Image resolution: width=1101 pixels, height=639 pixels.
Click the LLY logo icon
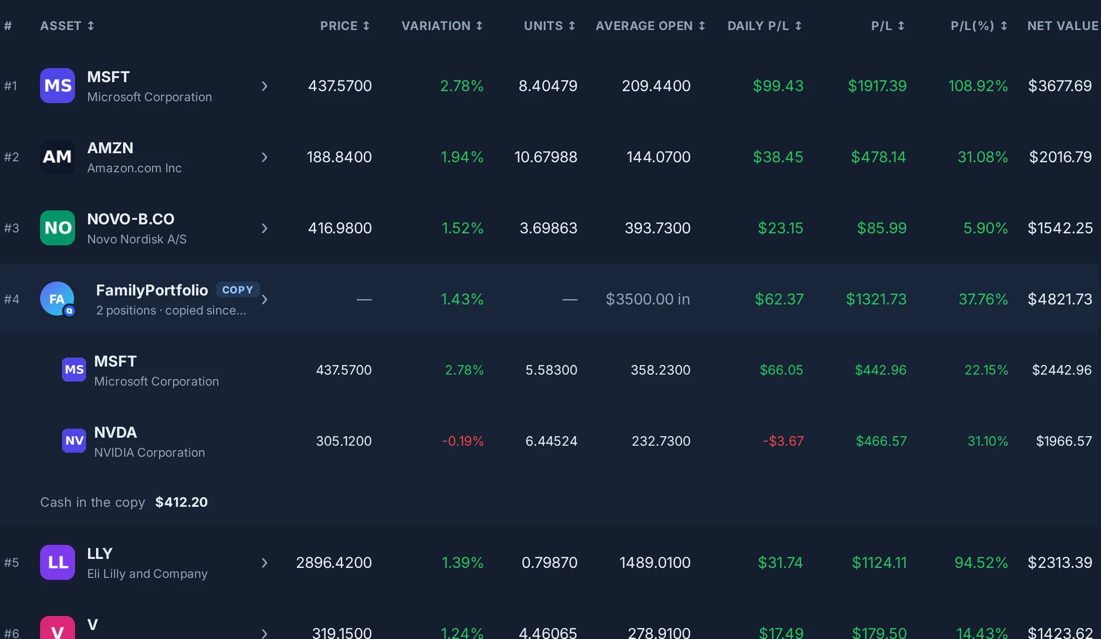(x=57, y=562)
